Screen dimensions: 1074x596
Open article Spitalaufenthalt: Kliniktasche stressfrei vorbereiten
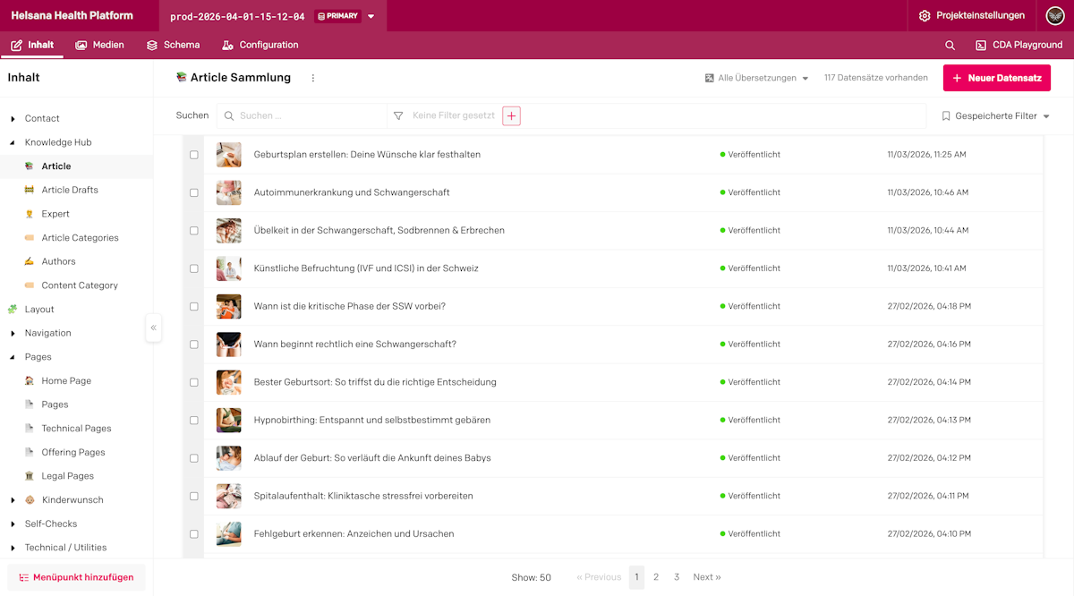click(363, 496)
